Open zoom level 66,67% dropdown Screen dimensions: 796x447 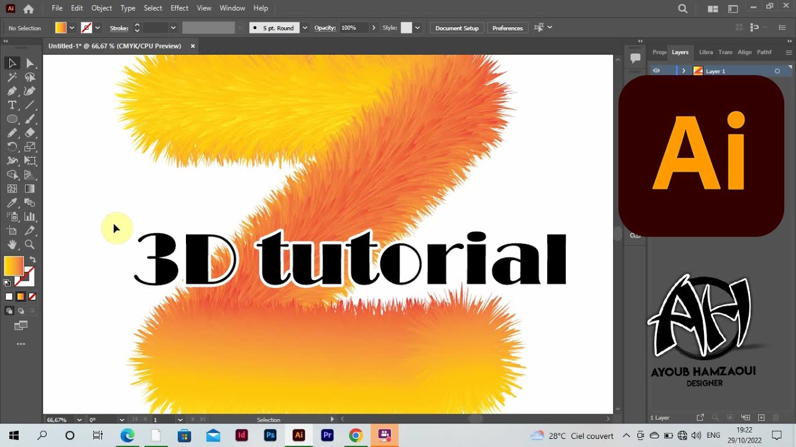coord(79,420)
